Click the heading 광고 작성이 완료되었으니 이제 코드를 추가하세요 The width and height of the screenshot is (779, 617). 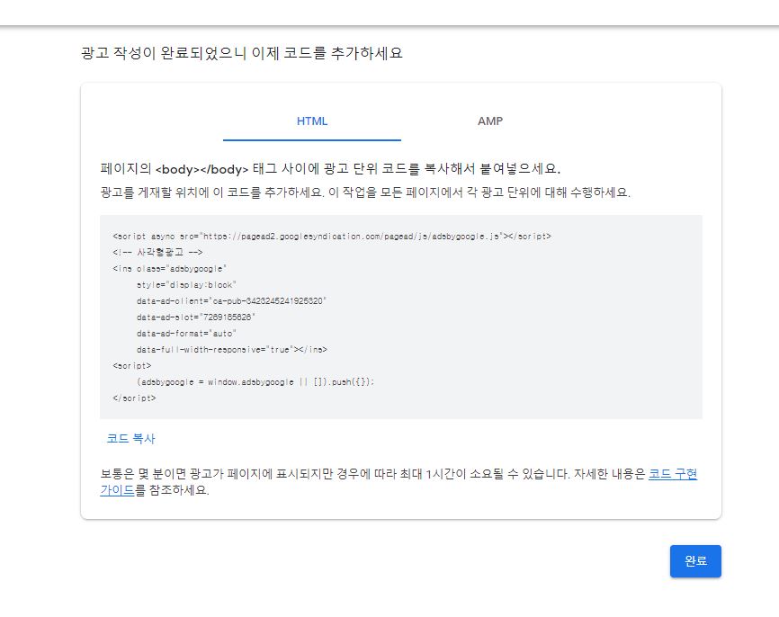241,53
